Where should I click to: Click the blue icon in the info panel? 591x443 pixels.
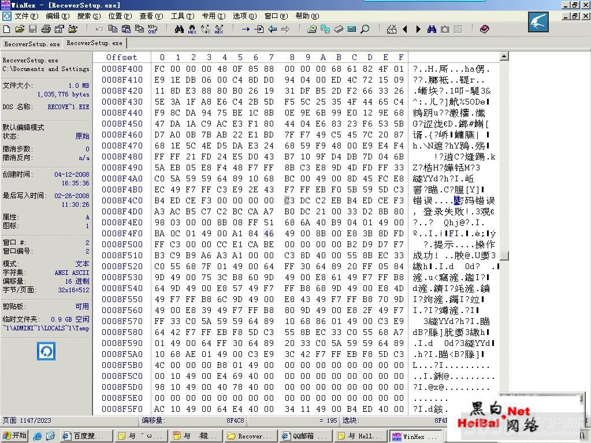click(46, 351)
